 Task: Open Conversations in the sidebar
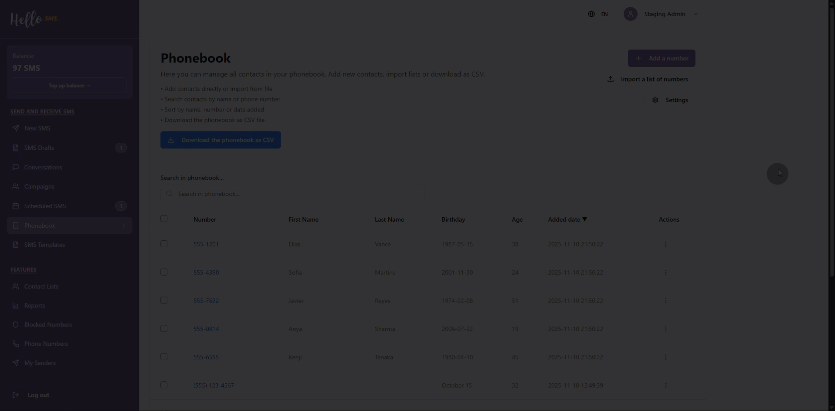pyautogui.click(x=70, y=167)
